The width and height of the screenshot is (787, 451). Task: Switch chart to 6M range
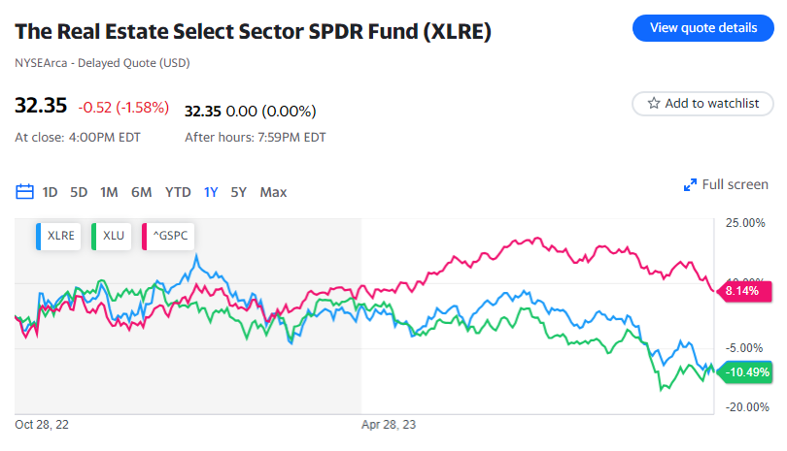(142, 192)
